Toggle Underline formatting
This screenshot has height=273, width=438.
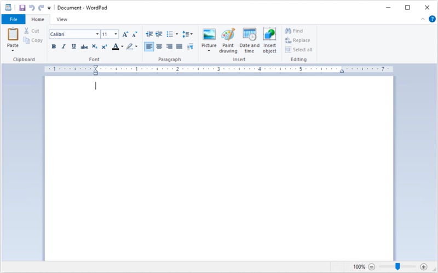(74, 46)
